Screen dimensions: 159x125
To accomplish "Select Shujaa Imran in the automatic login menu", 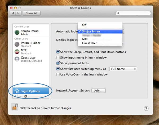I will coord(100,32).
